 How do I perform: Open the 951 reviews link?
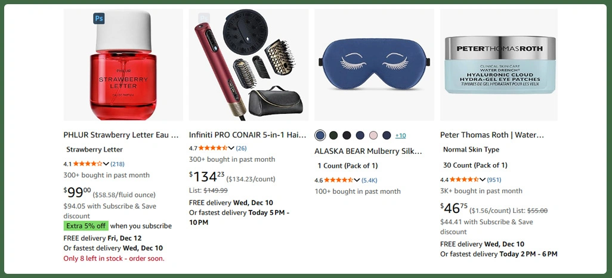pos(494,180)
